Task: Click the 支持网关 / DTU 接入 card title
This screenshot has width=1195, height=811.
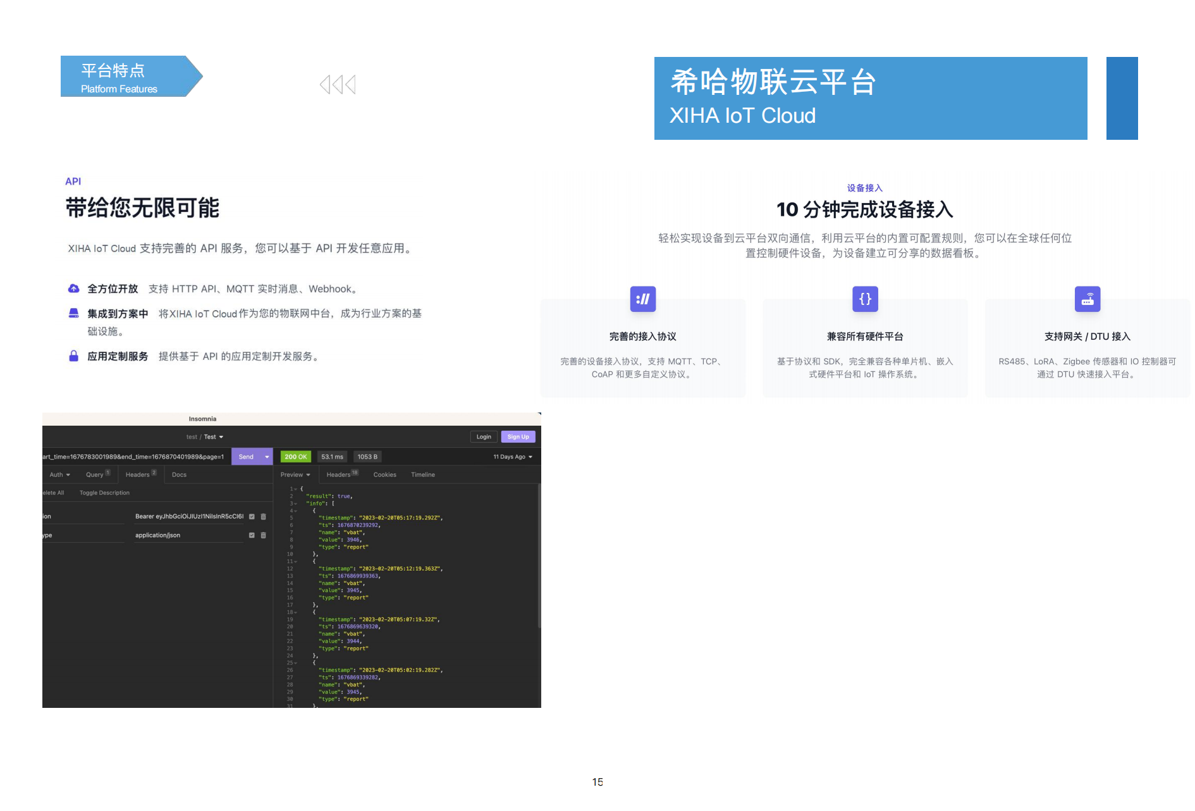Action: click(x=1088, y=337)
